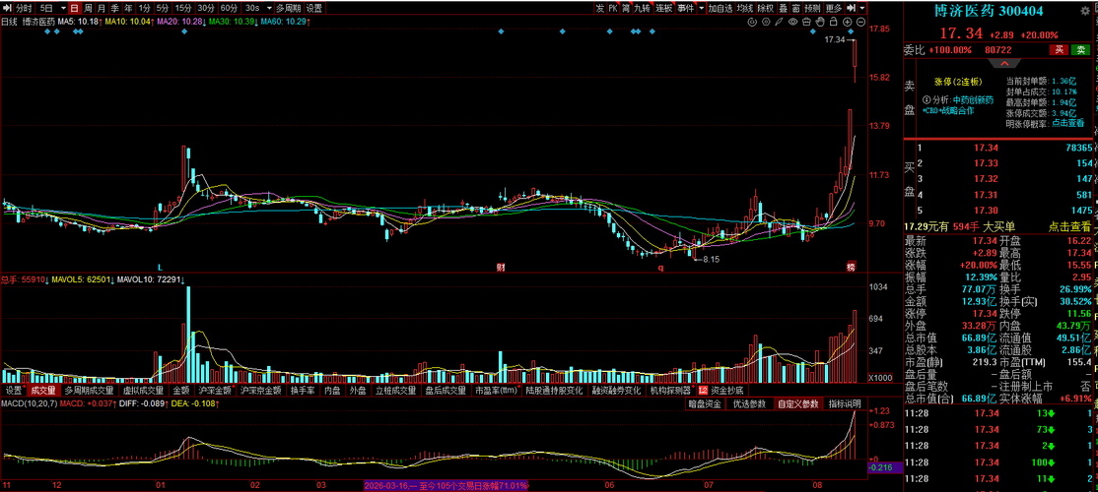The image size is (1098, 492).
Task: Toggle 均线 moving average lines
Action: pos(745,9)
